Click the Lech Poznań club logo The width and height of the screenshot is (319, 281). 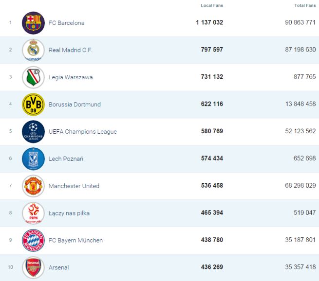33,159
